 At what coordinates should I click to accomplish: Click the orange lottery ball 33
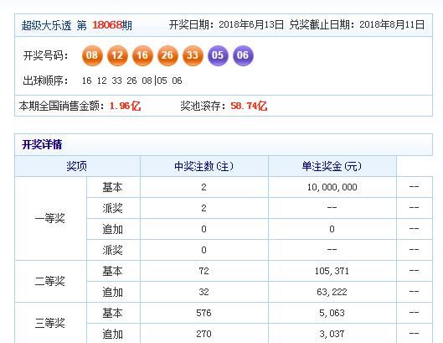click(x=193, y=55)
